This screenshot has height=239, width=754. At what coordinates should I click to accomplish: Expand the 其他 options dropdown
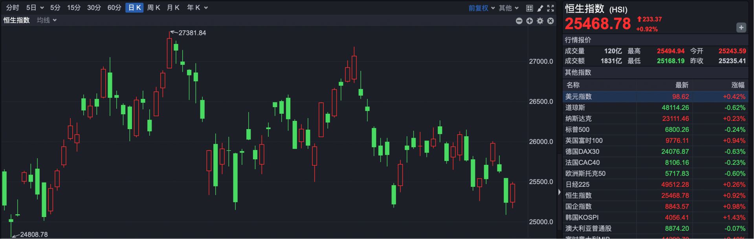(x=508, y=8)
